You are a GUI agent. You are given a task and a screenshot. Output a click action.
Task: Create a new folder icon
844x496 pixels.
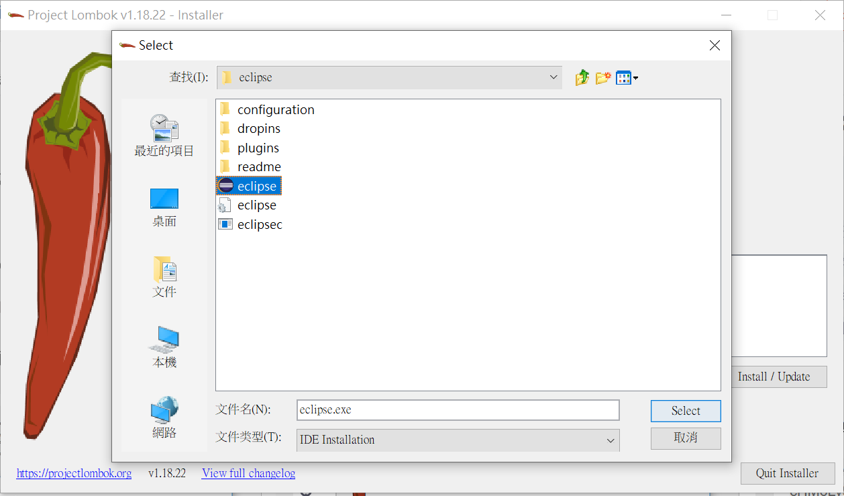click(x=603, y=78)
